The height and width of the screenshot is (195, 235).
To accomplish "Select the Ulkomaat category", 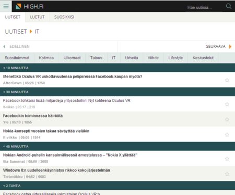I will click(72, 58).
